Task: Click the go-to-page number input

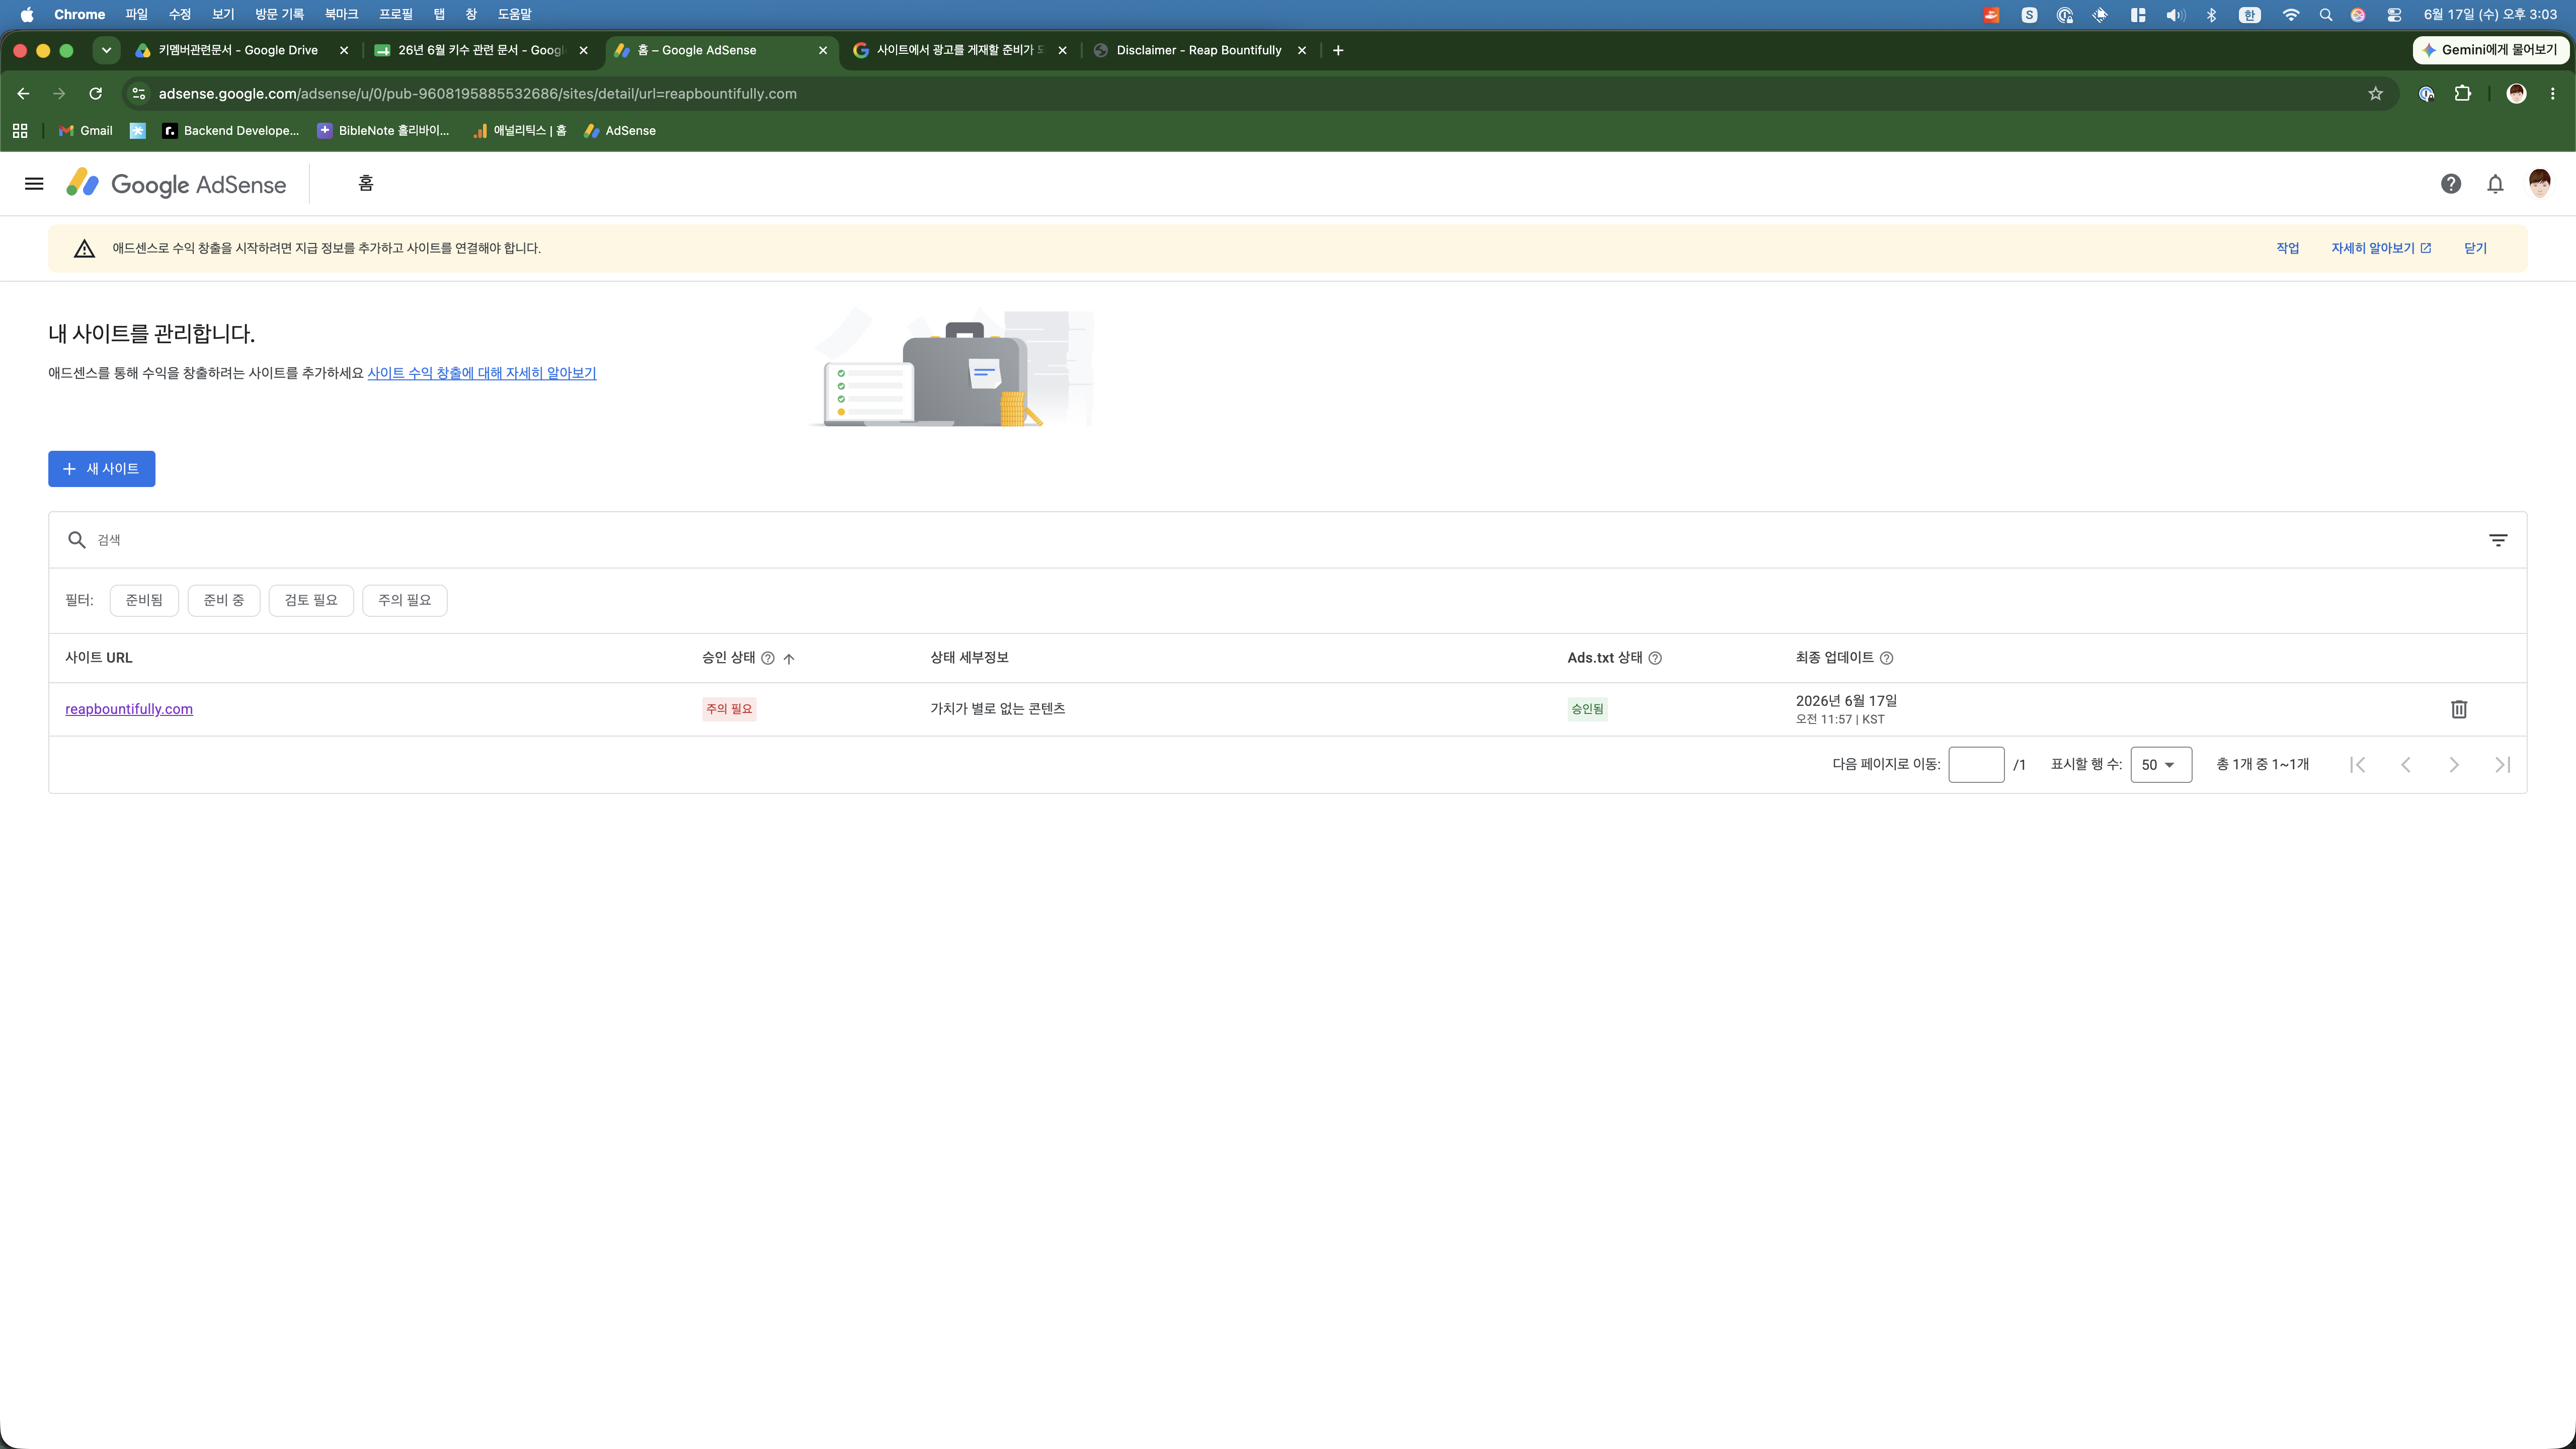Action: 1976,765
